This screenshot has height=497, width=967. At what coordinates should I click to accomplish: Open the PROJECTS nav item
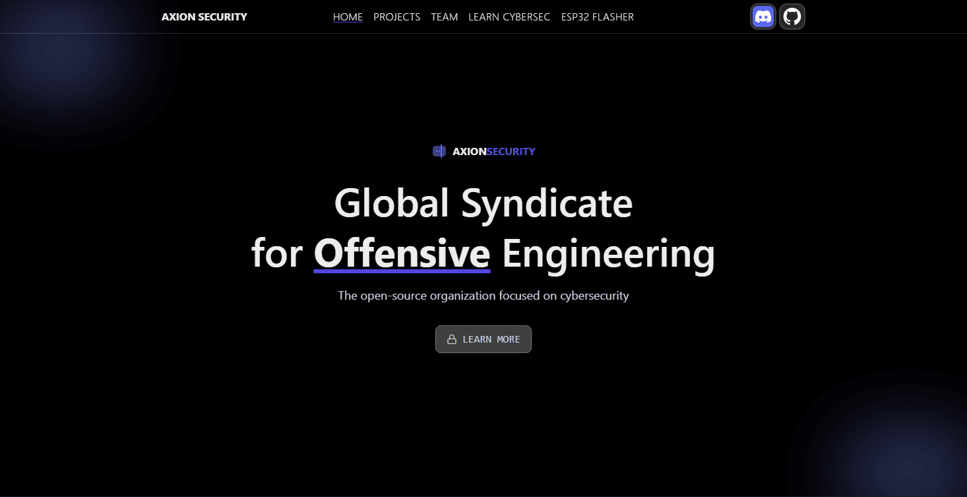pos(396,17)
